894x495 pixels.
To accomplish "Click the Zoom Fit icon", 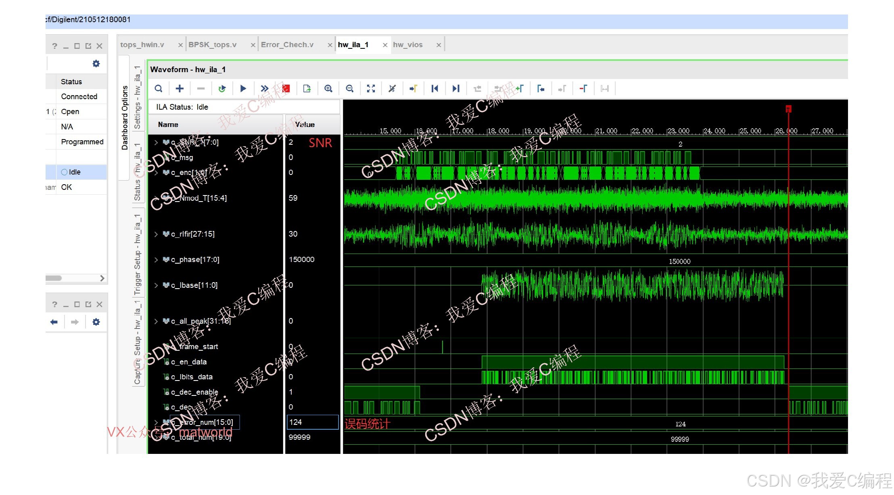I will 371,89.
